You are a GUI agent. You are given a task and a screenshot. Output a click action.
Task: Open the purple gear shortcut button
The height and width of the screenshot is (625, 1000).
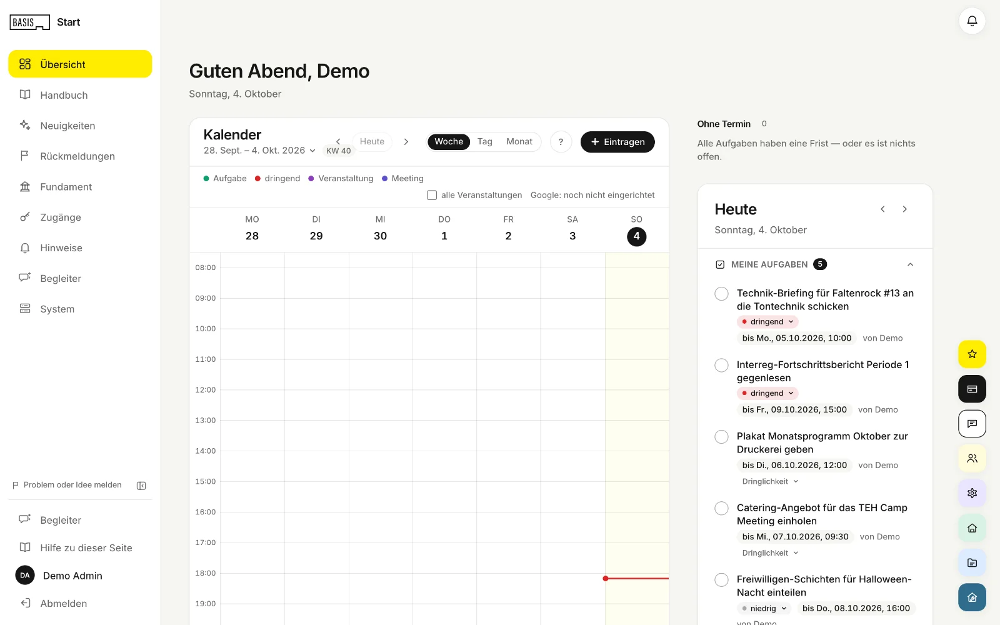pos(972,493)
